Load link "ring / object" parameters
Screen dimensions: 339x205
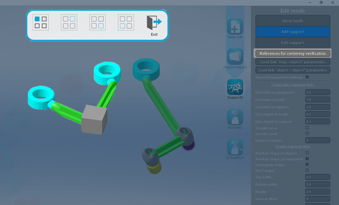pos(293,62)
